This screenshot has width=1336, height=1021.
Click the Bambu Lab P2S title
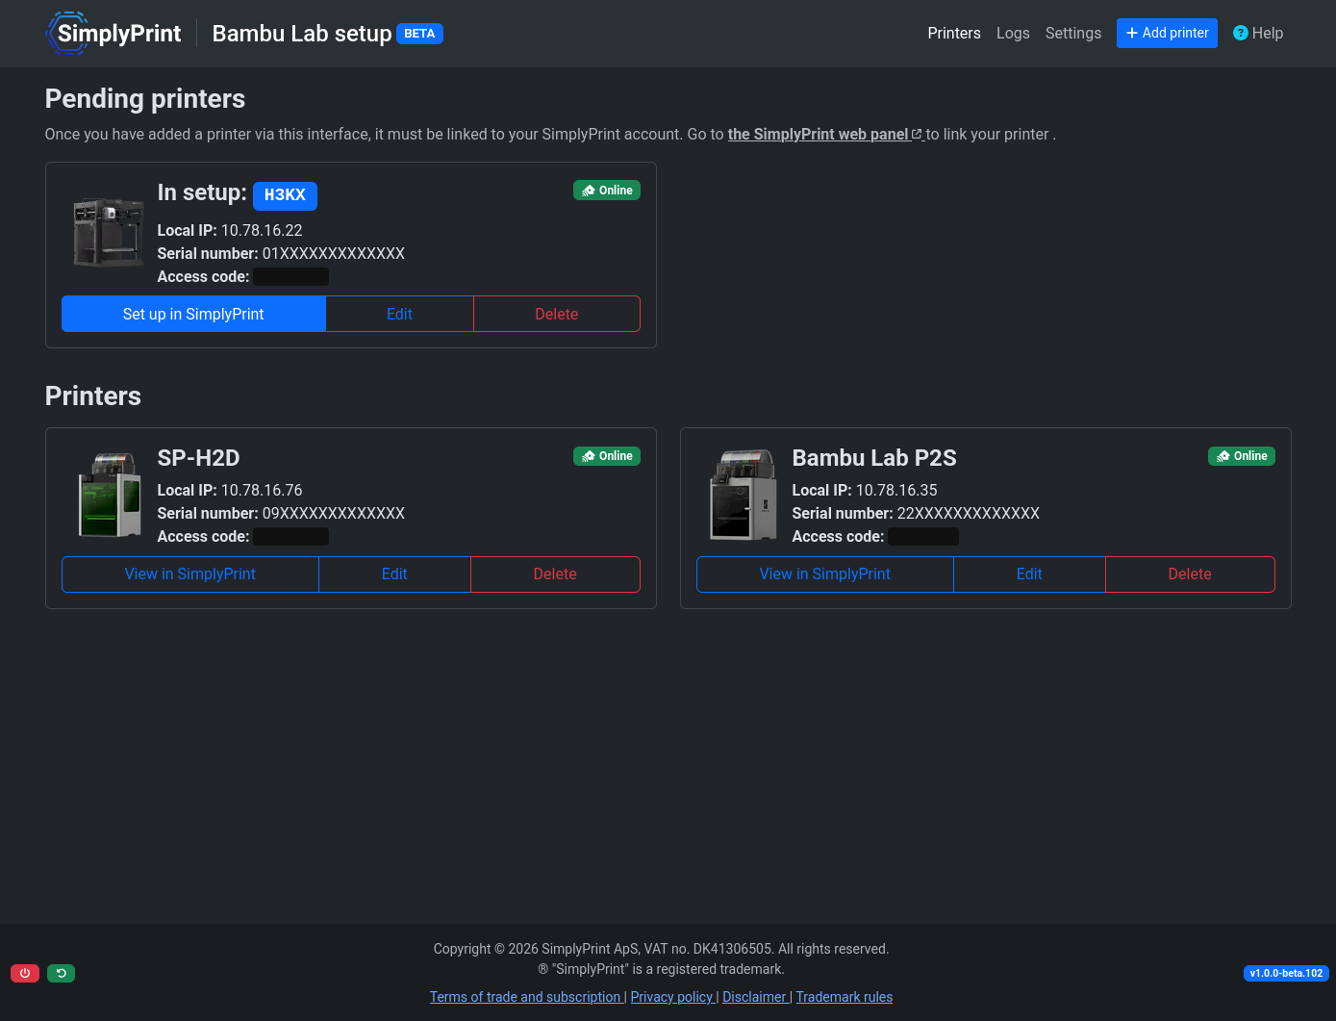[x=874, y=458]
